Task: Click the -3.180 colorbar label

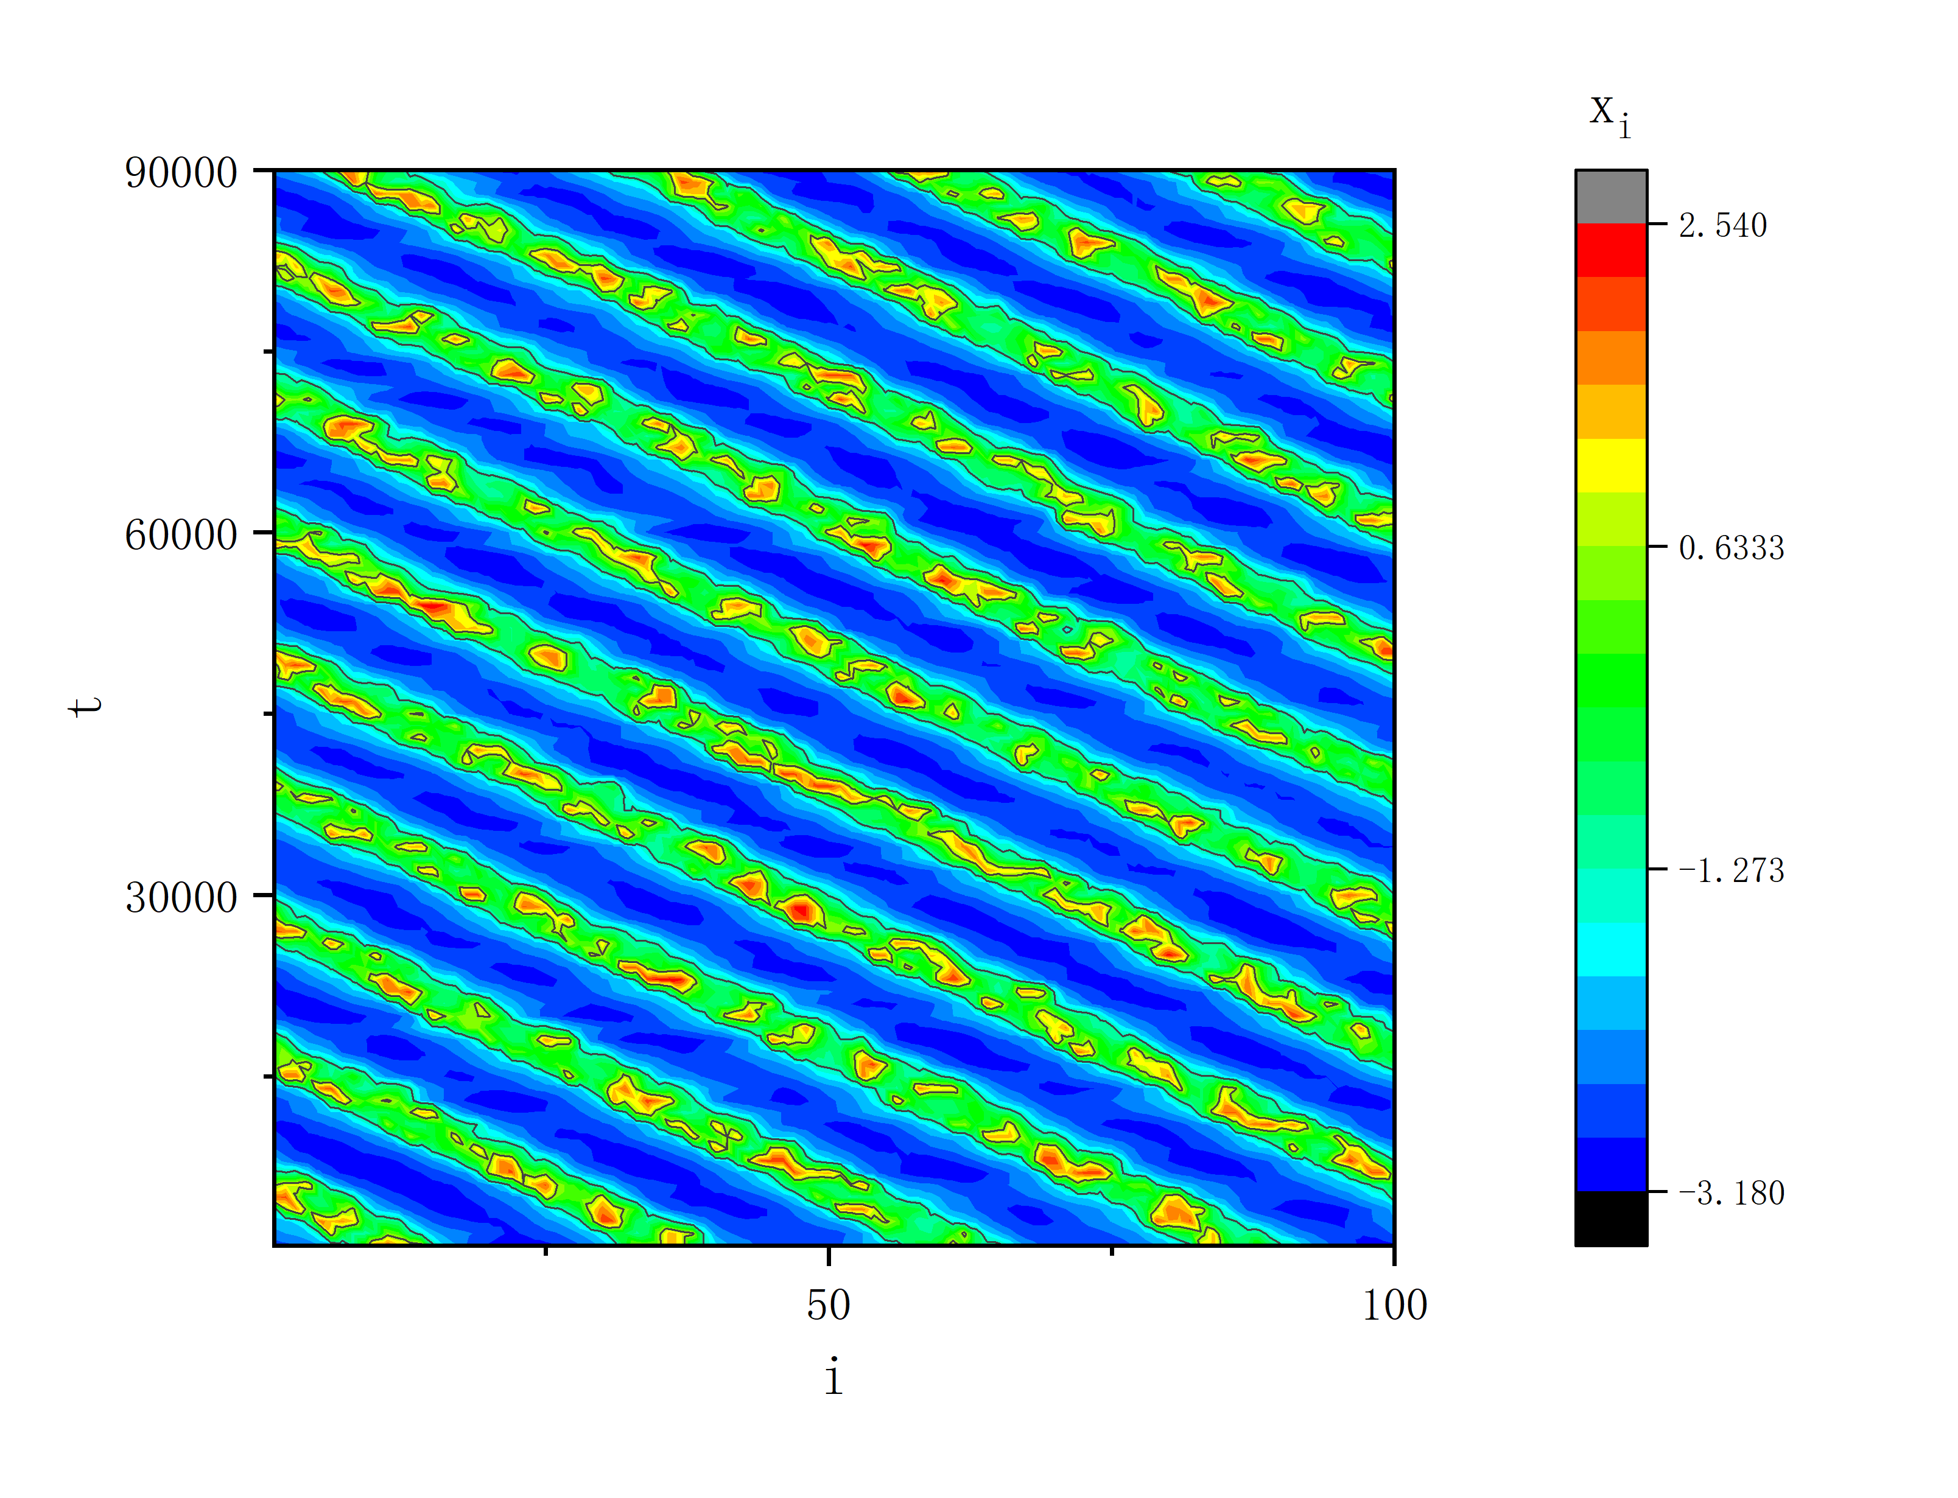Action: pyautogui.click(x=1732, y=1193)
